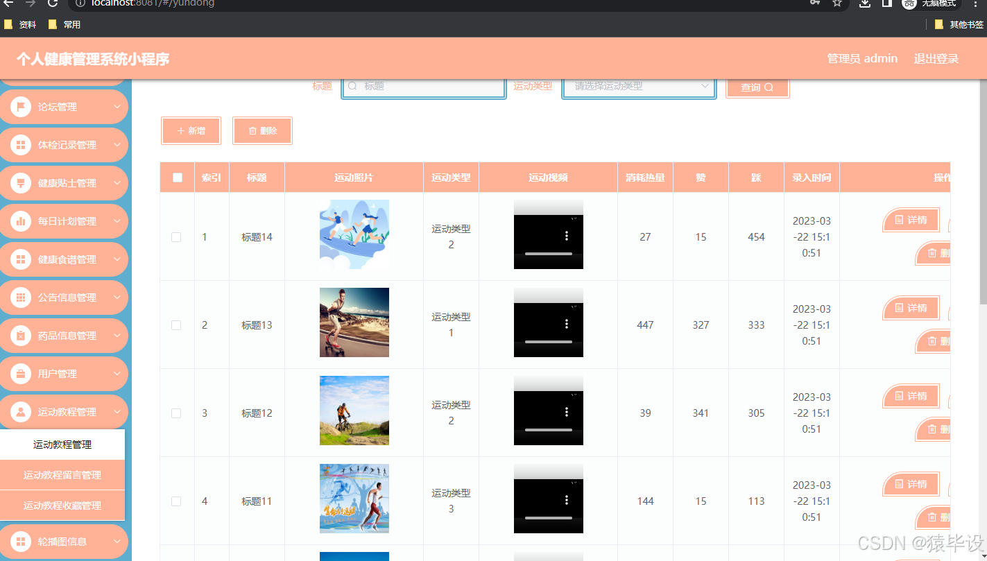Open the 常用 bookmark folder
This screenshot has height=561, width=987.
point(65,24)
